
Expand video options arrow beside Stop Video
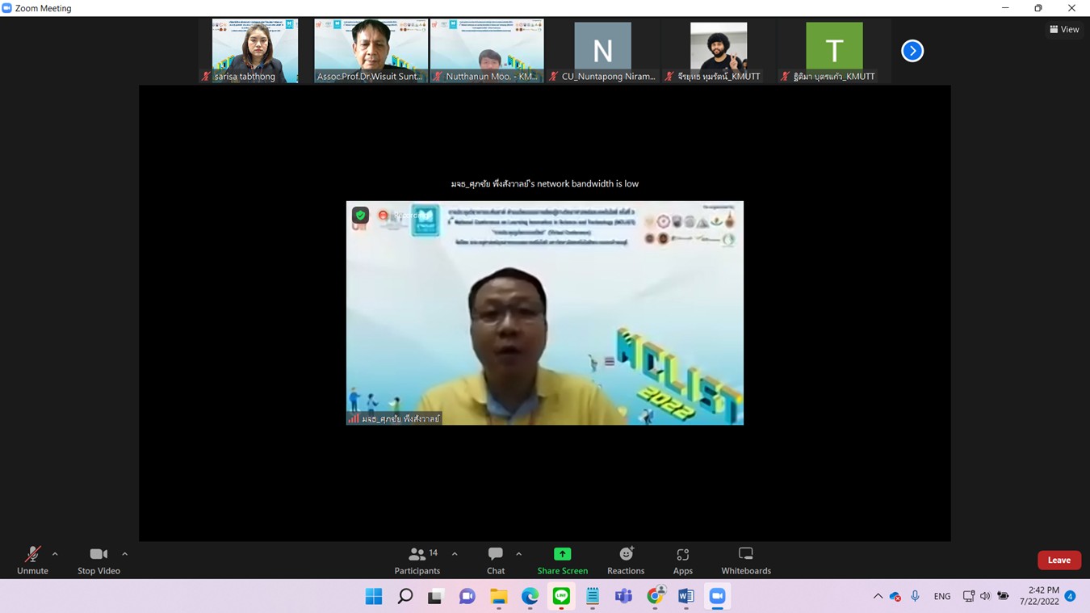124,554
